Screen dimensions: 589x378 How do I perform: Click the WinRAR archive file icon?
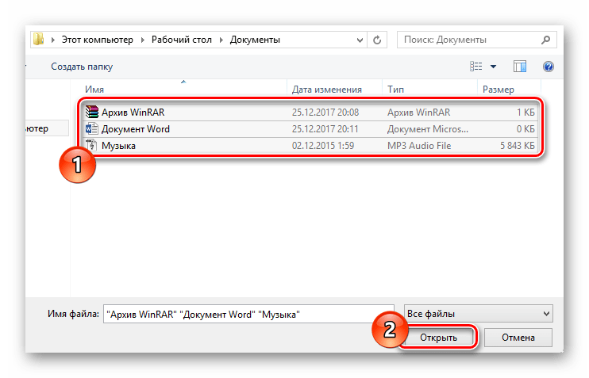91,112
